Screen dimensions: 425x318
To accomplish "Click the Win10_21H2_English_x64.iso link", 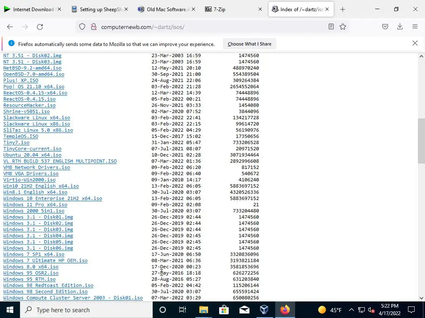I will [x=41, y=186].
